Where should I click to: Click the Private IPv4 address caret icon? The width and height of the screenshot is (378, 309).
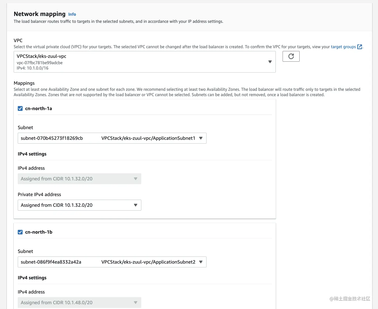[x=135, y=205]
